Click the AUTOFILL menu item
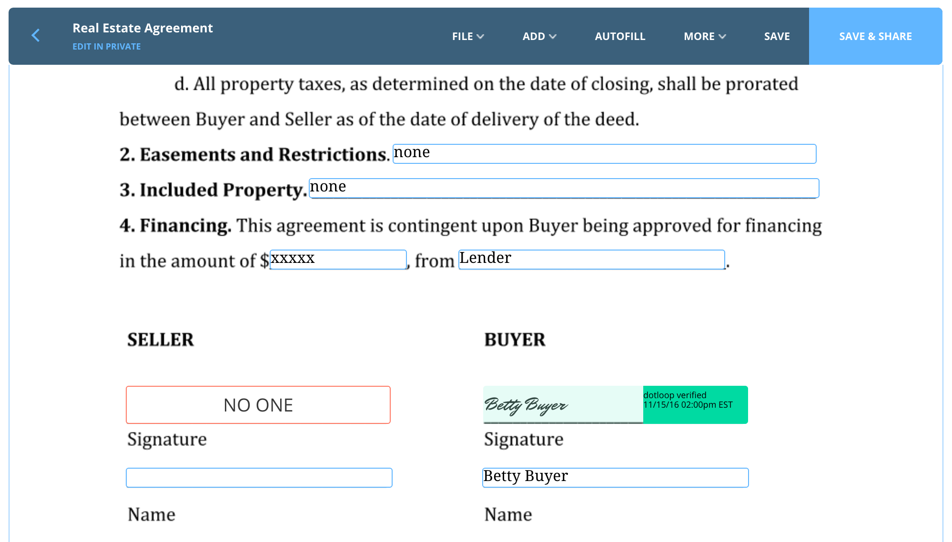Viewport: 952px width, 542px height. pyautogui.click(x=620, y=36)
